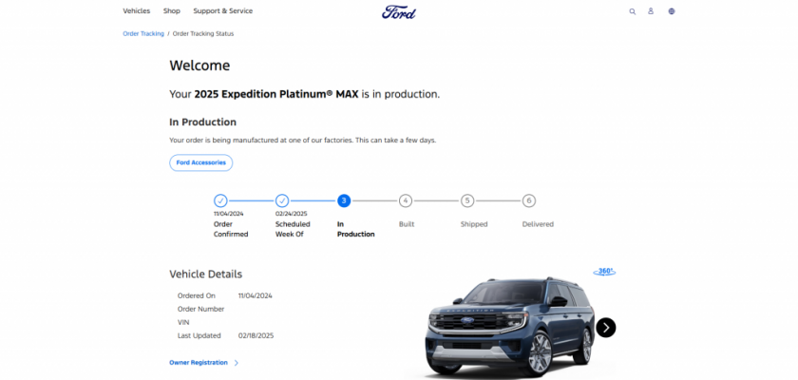Click step 2 Scheduled Week Of checkmark

pyautogui.click(x=282, y=201)
